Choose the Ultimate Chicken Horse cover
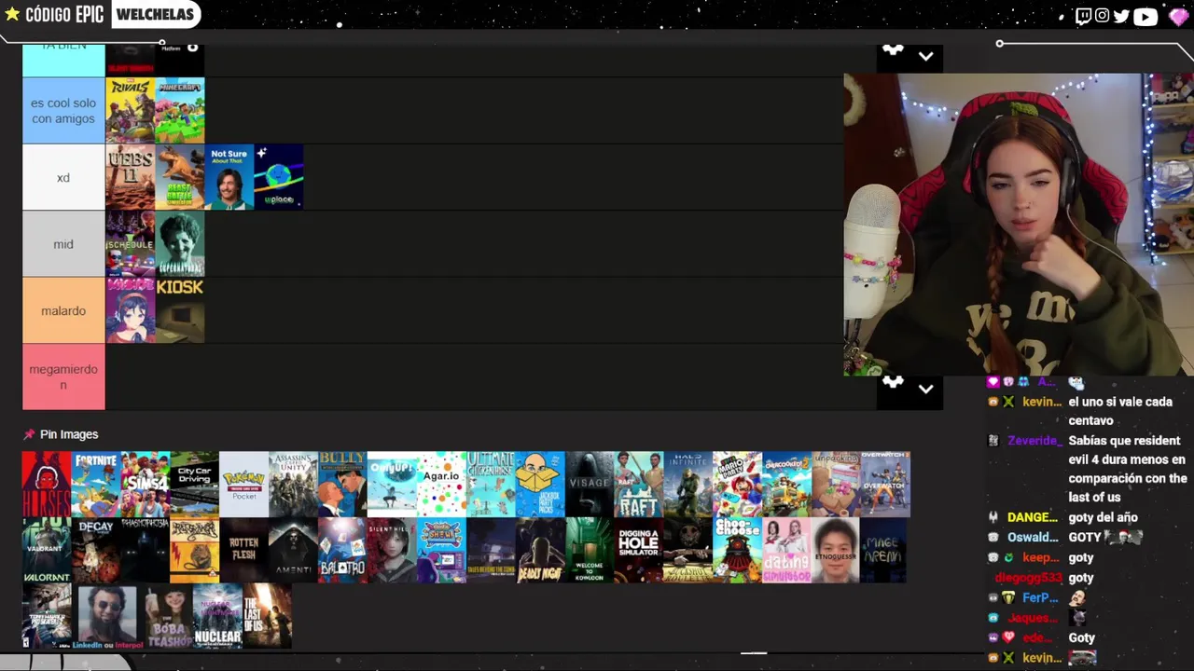The height and width of the screenshot is (671, 1194). point(491,485)
